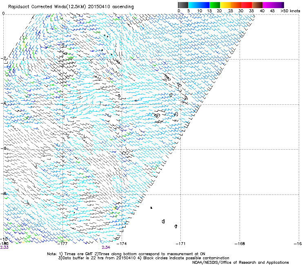Image resolution: width=302 pixels, height=265 pixels.
Task: Click the latitude label 0 at top left
Action: (x=3, y=13)
